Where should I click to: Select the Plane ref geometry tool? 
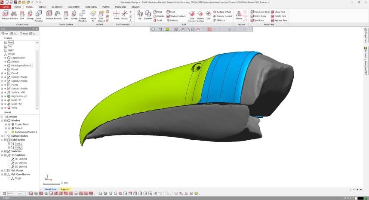pyautogui.click(x=116, y=15)
